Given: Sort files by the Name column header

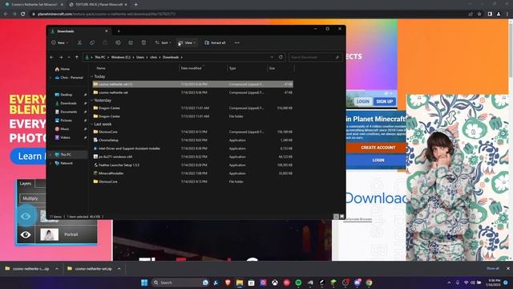Looking at the screenshot, I should [101, 68].
